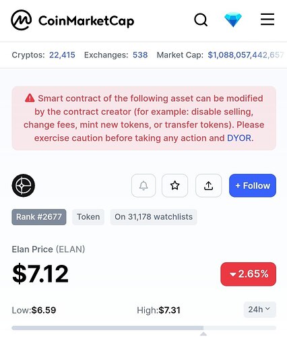Click the Cryptos count 22,415
287x337 pixels.
[x=62, y=55]
